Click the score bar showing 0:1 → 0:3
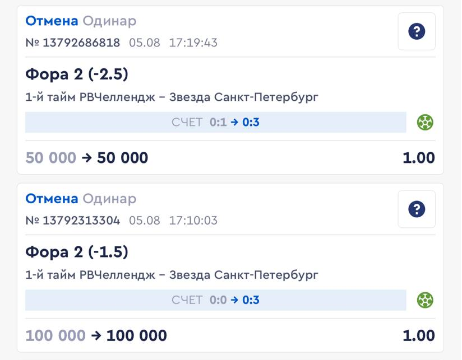The image size is (462, 360). click(215, 122)
